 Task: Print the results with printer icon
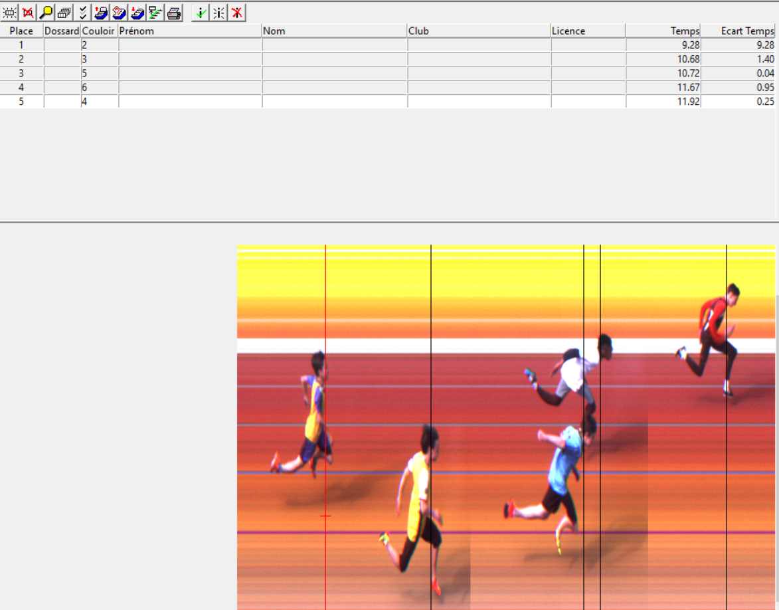[x=174, y=13]
